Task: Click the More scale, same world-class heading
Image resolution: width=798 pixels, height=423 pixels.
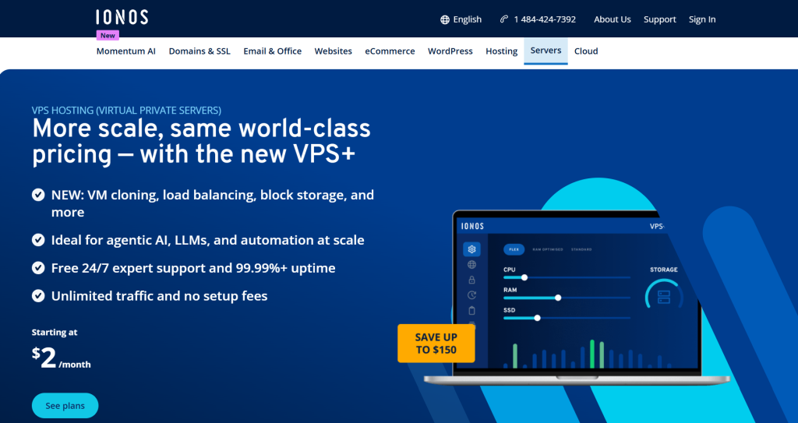Action: pyautogui.click(x=202, y=142)
